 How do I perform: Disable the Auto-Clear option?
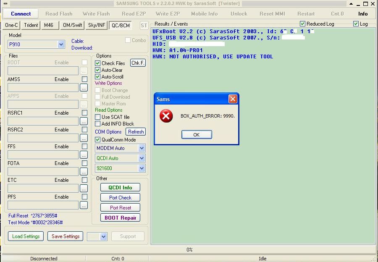pos(97,70)
